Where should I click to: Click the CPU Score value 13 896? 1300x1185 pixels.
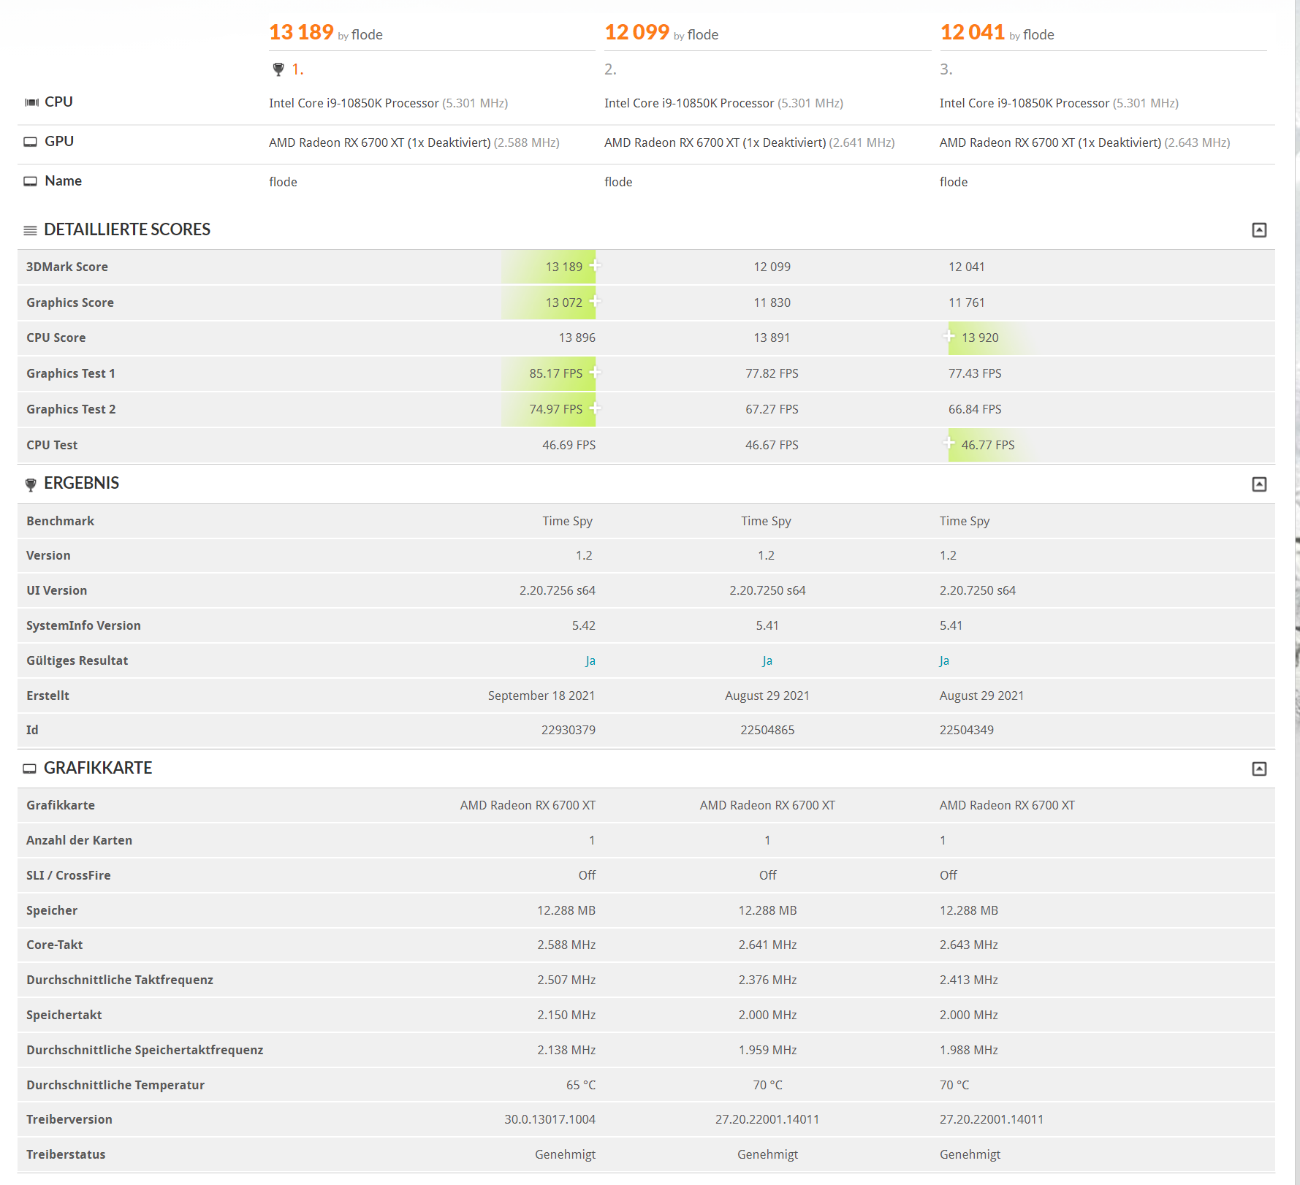click(x=577, y=338)
